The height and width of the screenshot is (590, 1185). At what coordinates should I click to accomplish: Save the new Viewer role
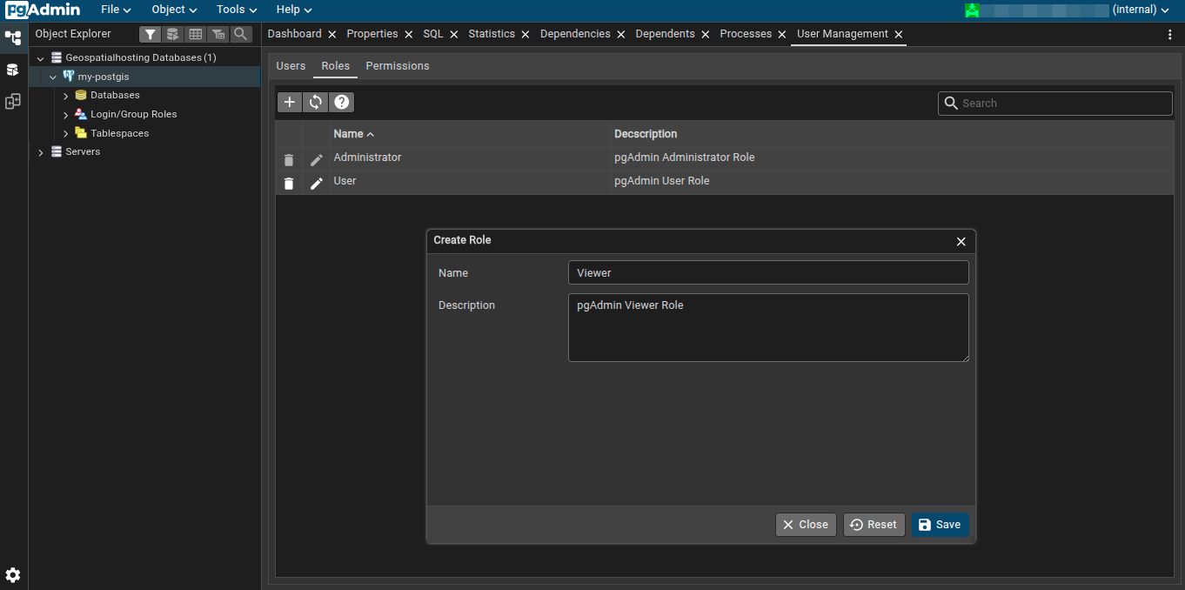(x=940, y=525)
